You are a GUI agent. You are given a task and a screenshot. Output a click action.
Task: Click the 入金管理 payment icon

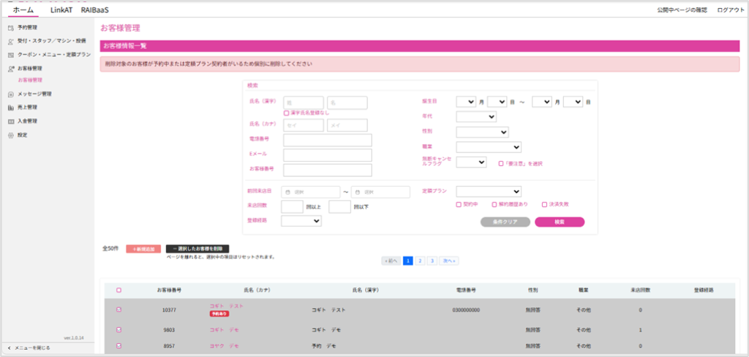tap(10, 121)
